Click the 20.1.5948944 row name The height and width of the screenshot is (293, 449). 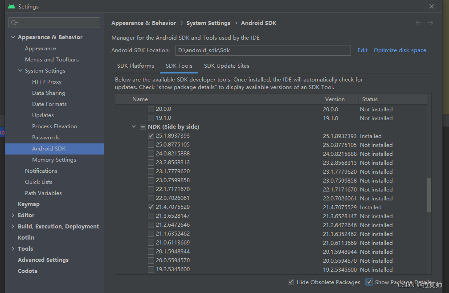pos(173,252)
